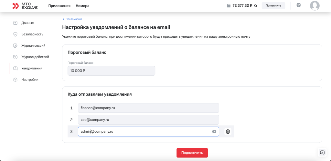The height and width of the screenshot is (161, 331).
Task: Click the Настройки gear icon
Action: click(15, 80)
